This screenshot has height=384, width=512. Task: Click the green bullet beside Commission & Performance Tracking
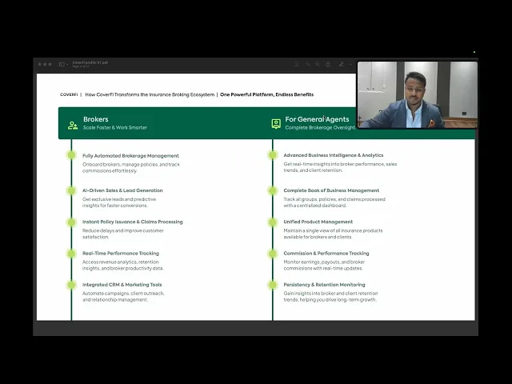click(273, 254)
